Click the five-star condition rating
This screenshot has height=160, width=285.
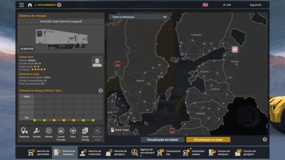pos(38,69)
